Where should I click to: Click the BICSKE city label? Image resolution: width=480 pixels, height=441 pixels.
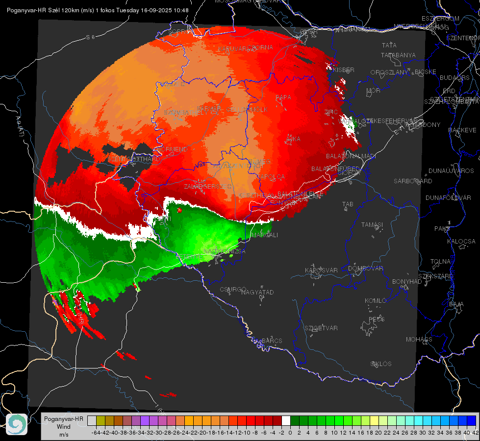426,72
